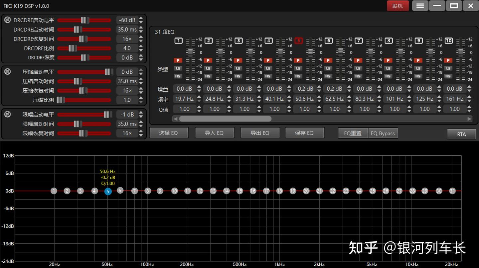Set band 3 filter type to HS
This screenshot has width=479, height=268.
238,76
